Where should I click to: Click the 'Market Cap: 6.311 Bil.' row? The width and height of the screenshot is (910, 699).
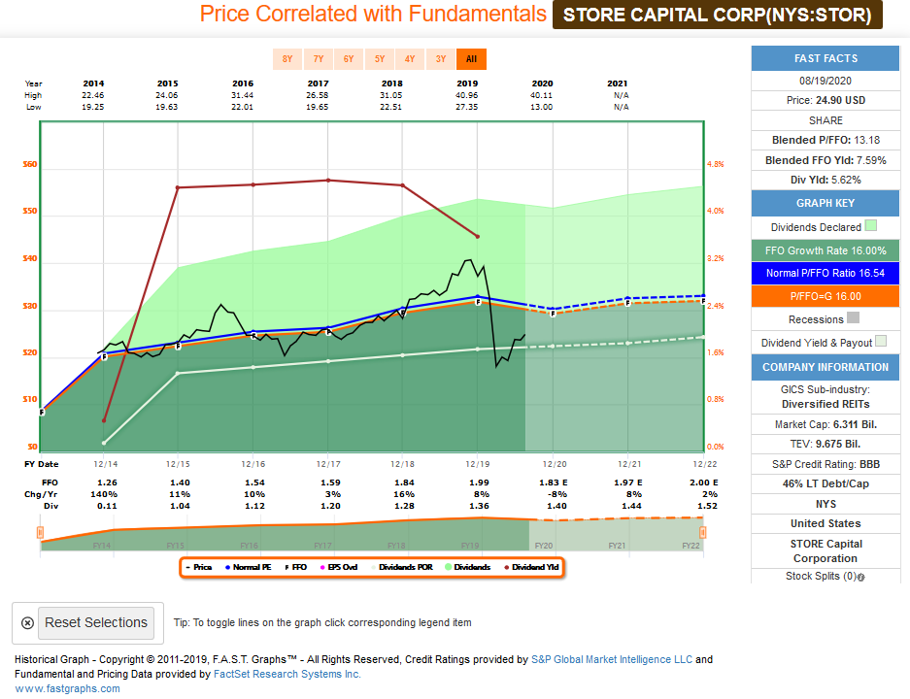point(826,424)
